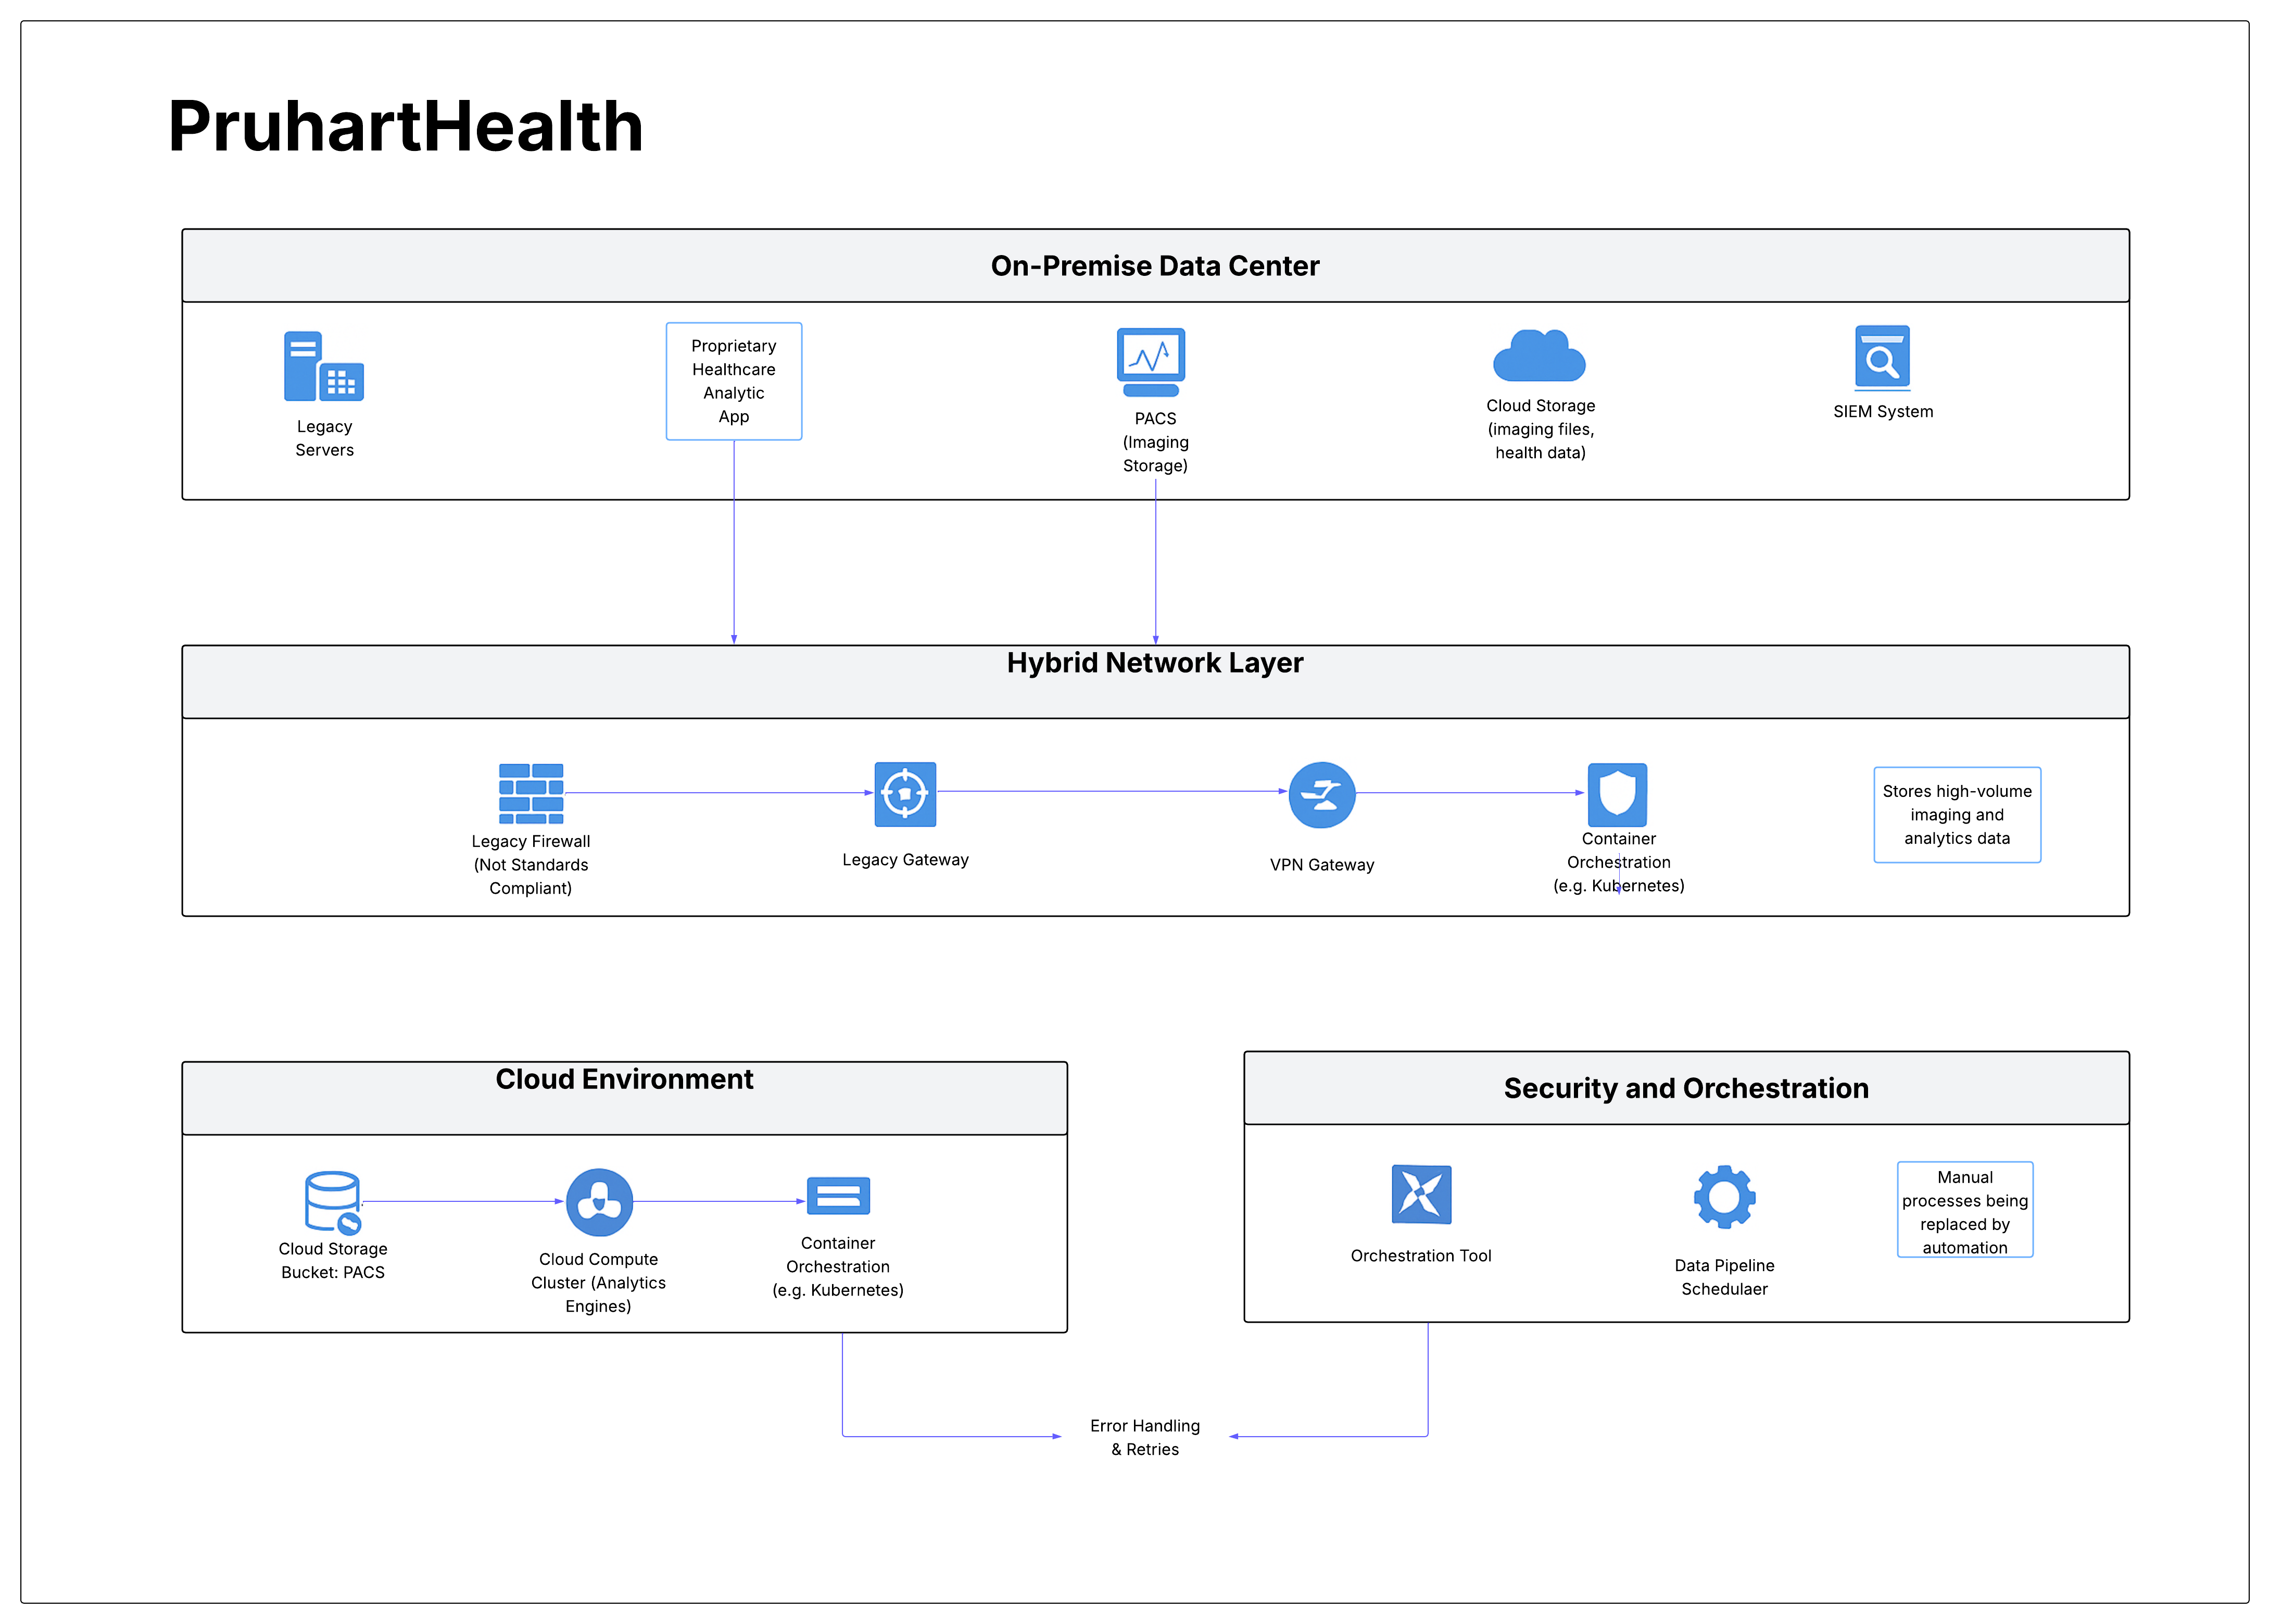The image size is (2270, 1624).
Task: Select the Data Pipeline Scheduler gear icon
Action: [1724, 1197]
